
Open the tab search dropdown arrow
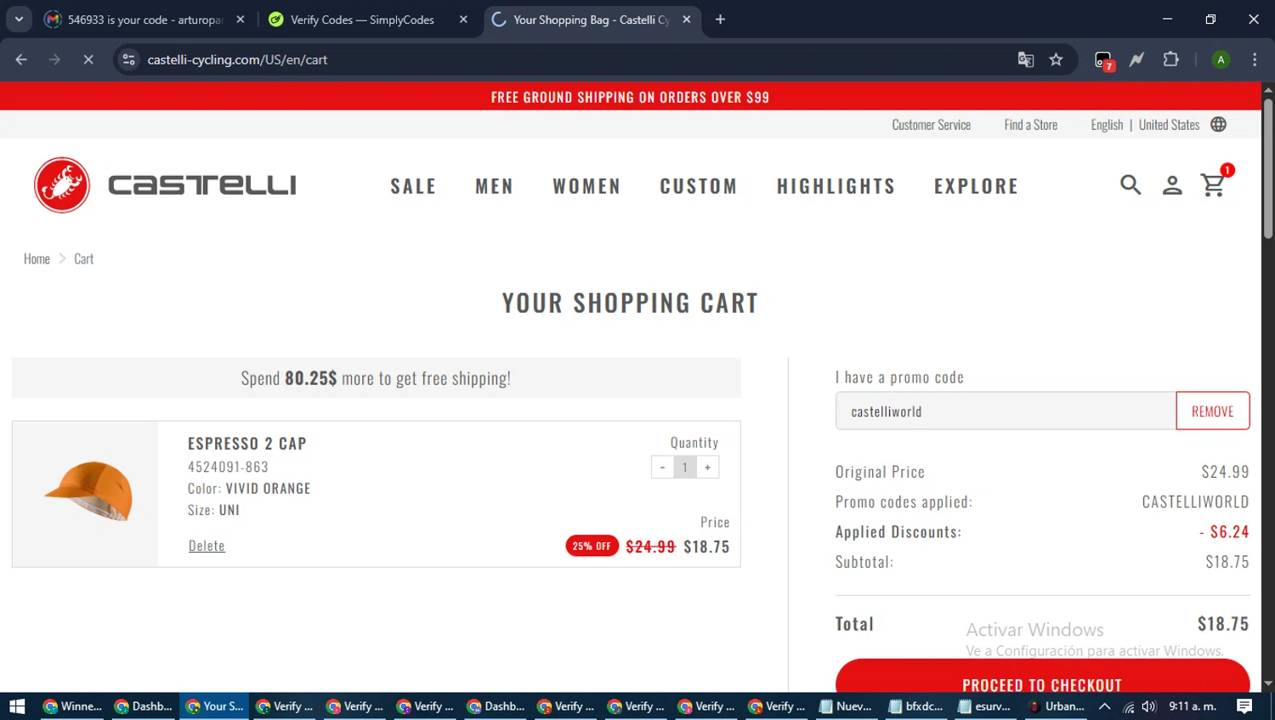(x=19, y=19)
